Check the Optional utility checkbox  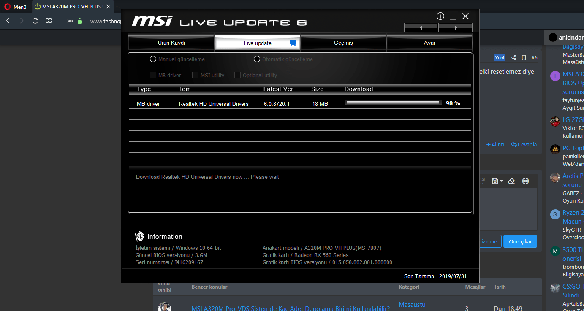(x=237, y=75)
